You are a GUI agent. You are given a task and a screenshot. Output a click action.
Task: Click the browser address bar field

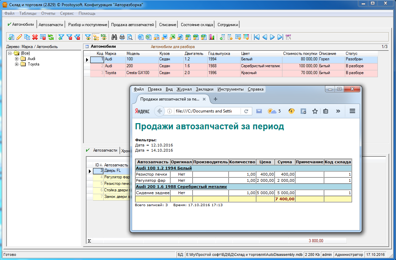click(x=203, y=111)
